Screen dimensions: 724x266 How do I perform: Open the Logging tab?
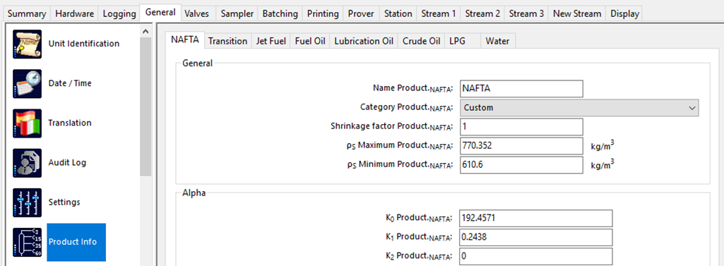(119, 14)
